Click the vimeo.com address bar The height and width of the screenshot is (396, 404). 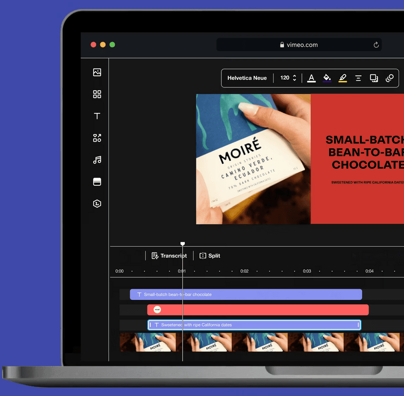[x=298, y=45]
